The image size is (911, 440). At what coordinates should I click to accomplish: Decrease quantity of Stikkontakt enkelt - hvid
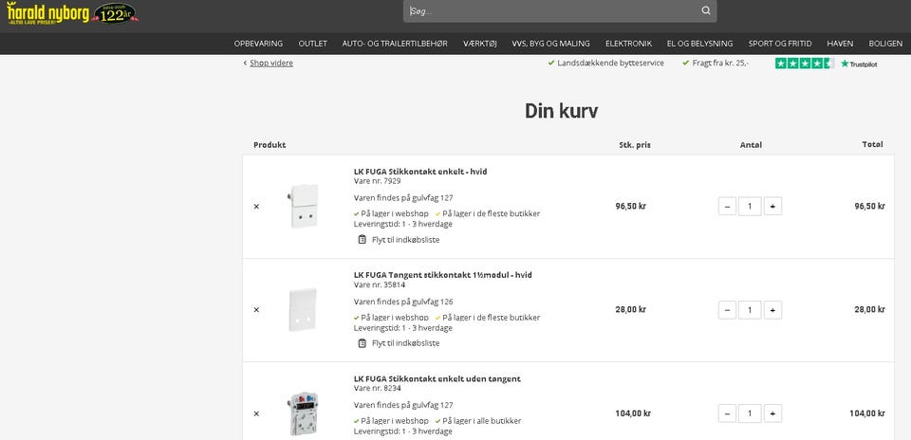coord(727,206)
